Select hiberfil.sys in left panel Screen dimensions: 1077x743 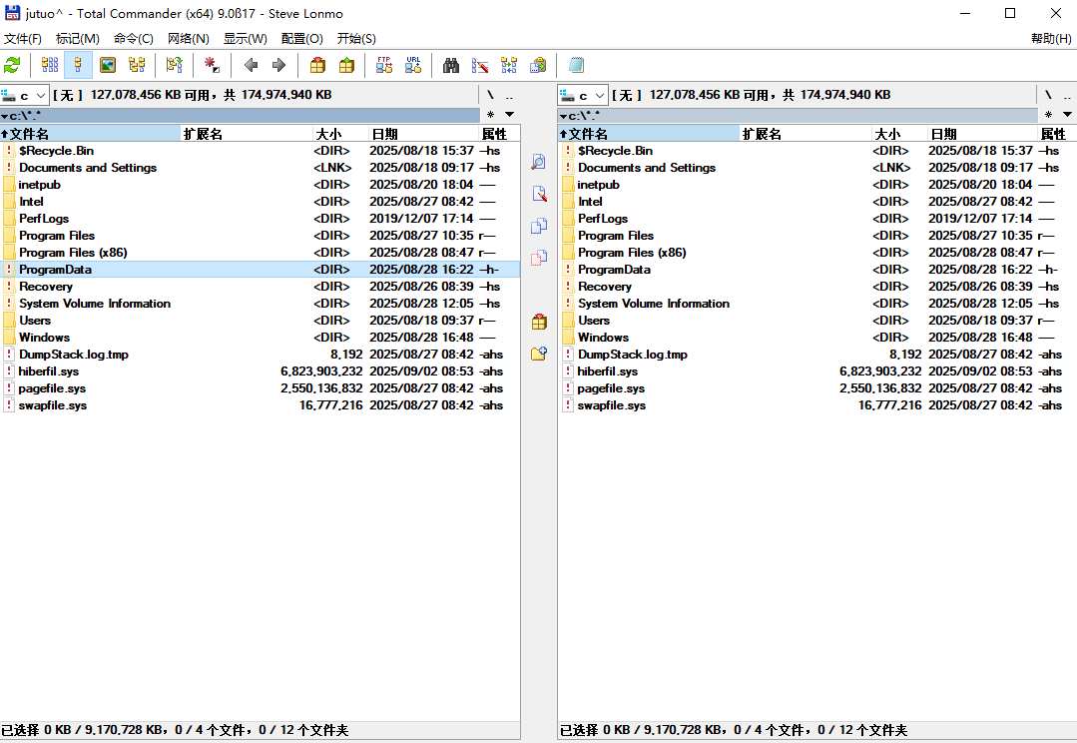click(260, 371)
